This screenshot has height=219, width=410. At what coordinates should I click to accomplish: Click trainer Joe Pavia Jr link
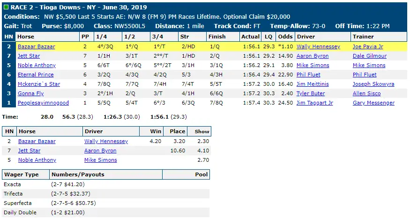(x=368, y=46)
